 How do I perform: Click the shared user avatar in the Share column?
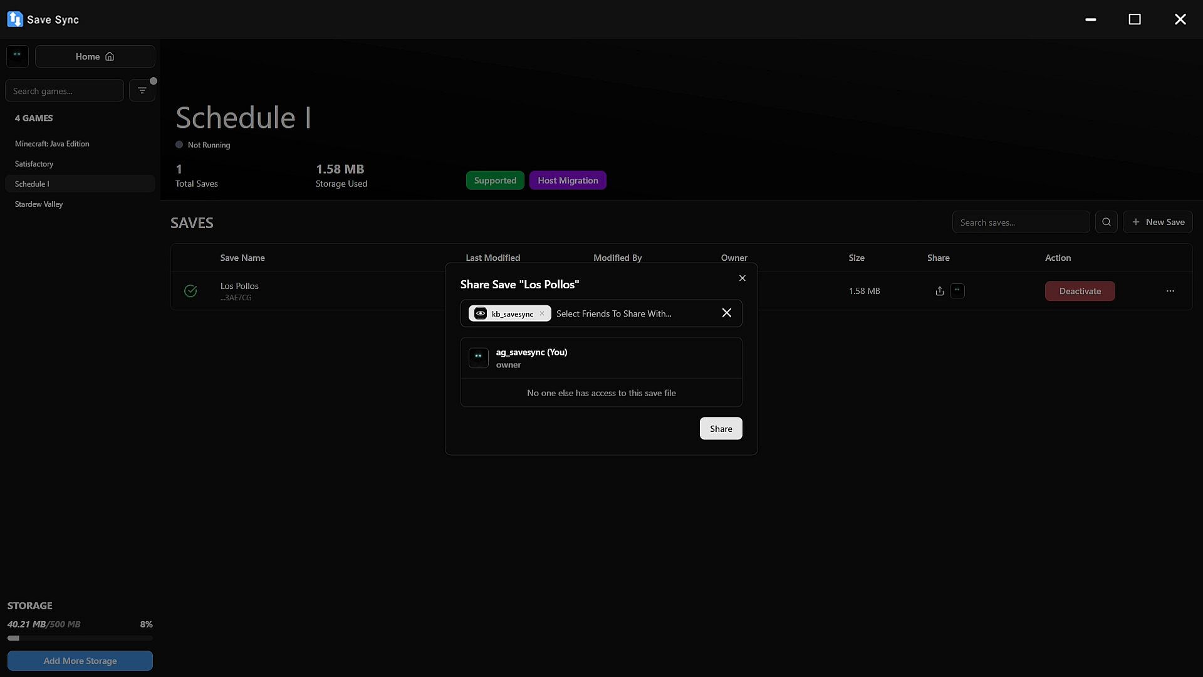(957, 291)
